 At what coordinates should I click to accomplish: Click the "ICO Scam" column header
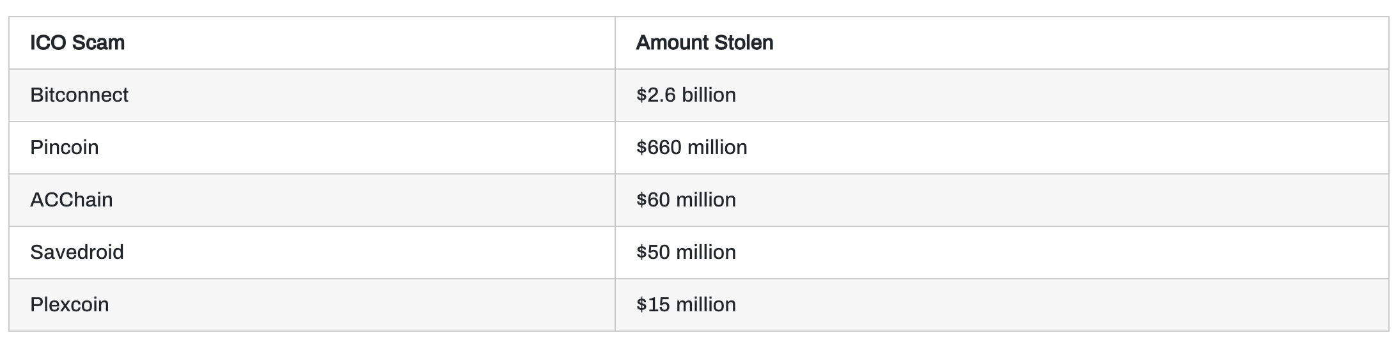click(x=77, y=43)
